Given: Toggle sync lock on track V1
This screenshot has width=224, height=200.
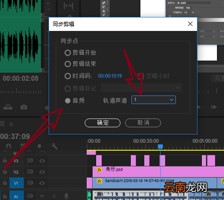Looking at the screenshot, I should coord(30,183).
